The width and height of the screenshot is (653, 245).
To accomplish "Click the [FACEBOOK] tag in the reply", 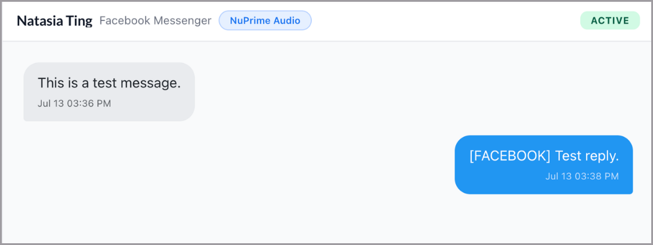I will [x=510, y=156].
